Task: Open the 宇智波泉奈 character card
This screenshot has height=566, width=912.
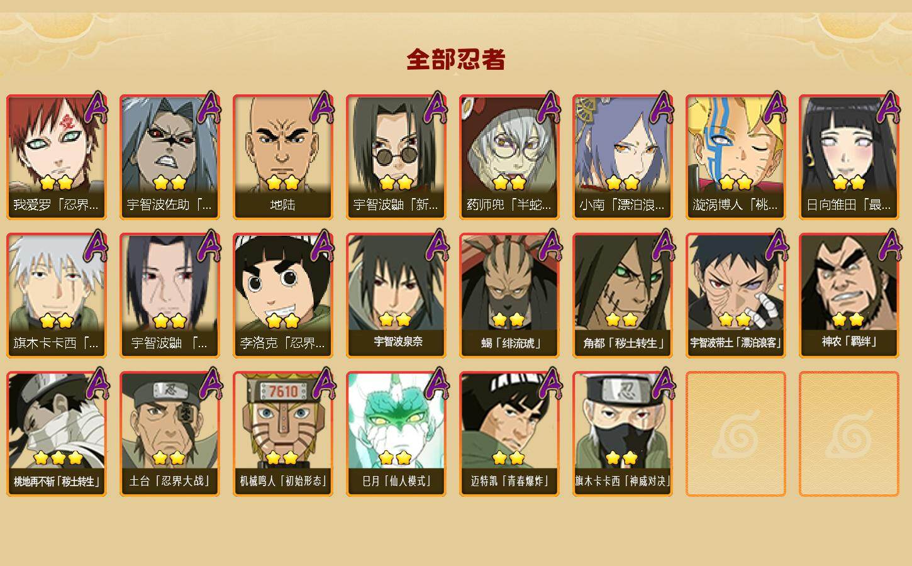Action: tap(396, 296)
